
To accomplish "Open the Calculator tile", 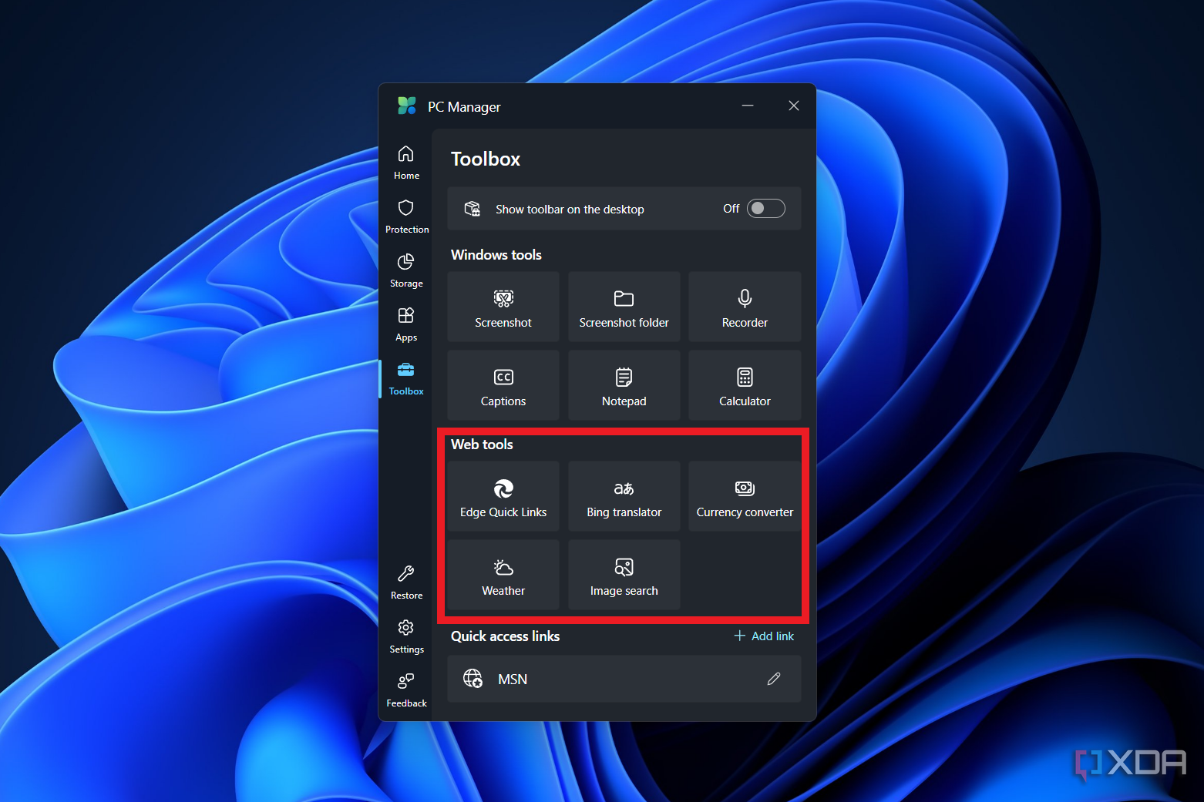I will pyautogui.click(x=745, y=385).
